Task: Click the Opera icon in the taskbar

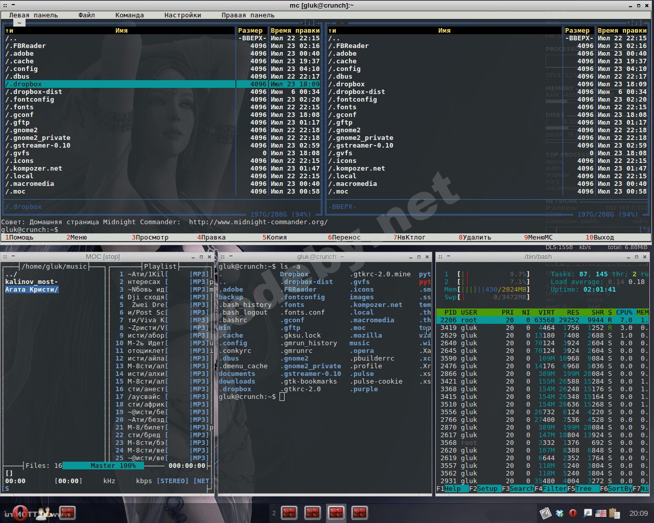Action: tap(20, 512)
